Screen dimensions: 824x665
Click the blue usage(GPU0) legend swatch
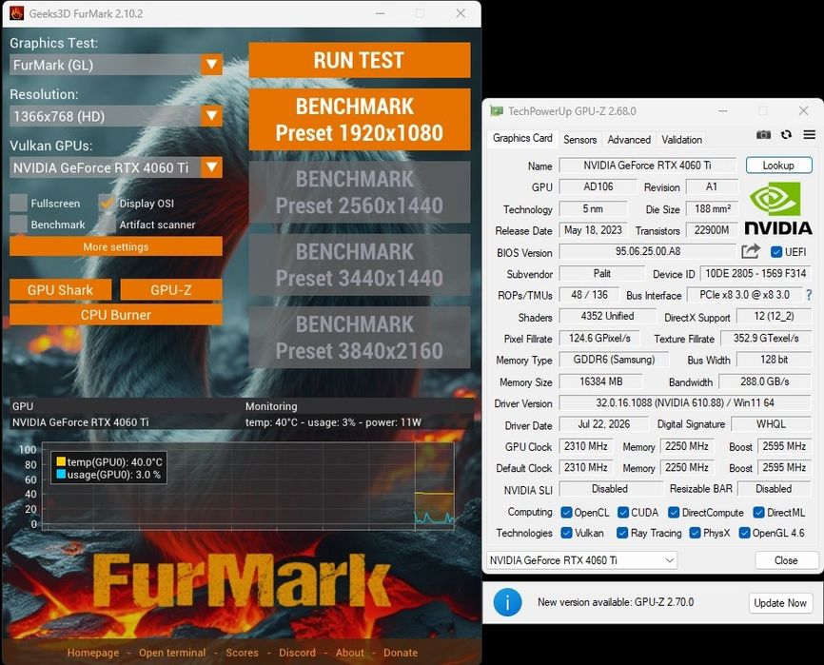click(61, 475)
